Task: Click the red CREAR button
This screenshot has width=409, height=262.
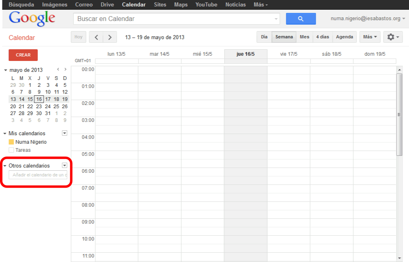Action: point(23,55)
